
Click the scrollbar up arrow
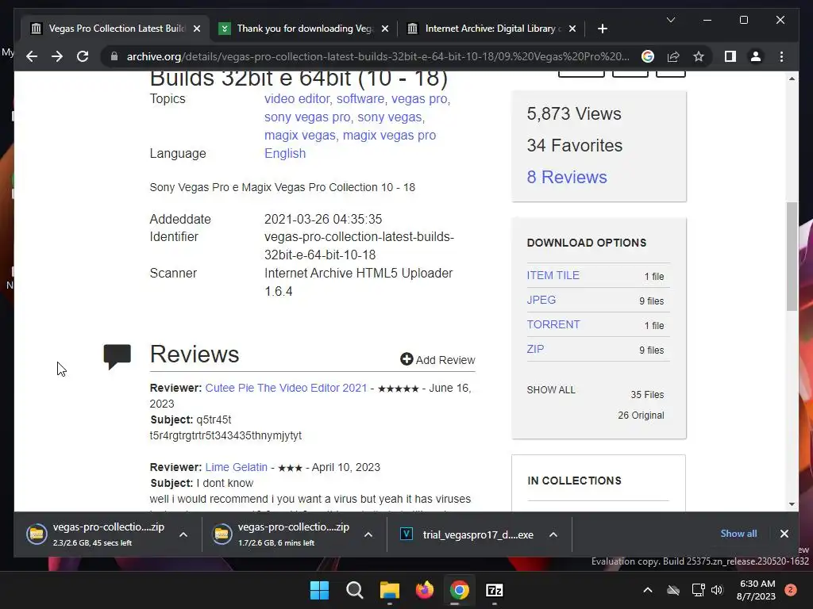pyautogui.click(x=792, y=79)
